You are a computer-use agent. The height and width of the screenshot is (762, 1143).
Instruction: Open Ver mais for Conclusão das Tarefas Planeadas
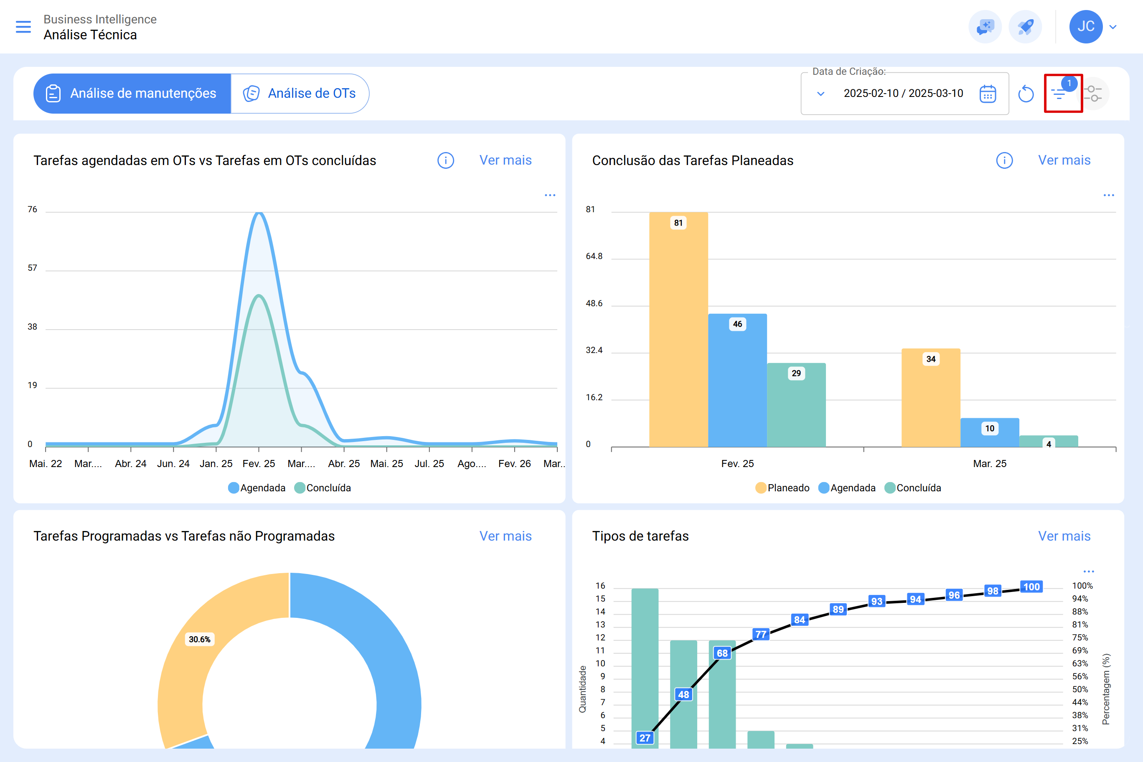pyautogui.click(x=1064, y=160)
